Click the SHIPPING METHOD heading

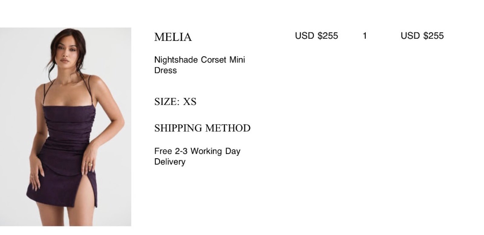[202, 128]
